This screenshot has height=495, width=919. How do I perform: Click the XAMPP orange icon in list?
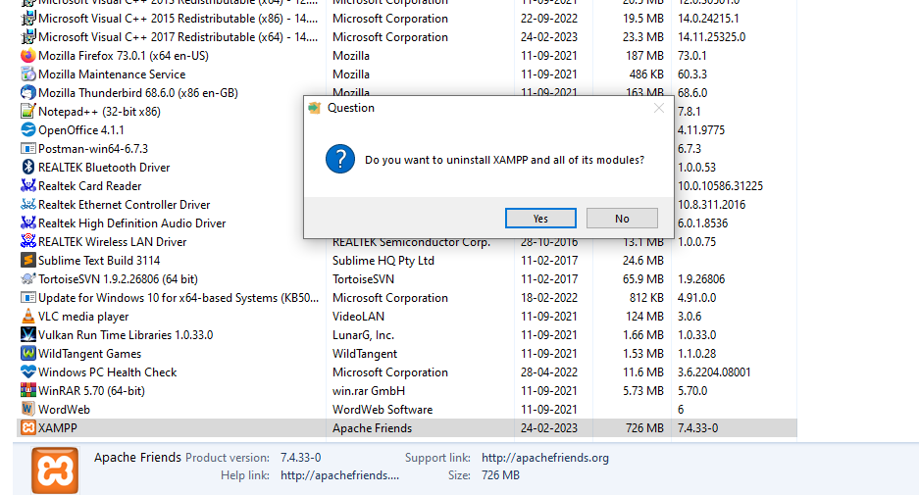click(28, 428)
